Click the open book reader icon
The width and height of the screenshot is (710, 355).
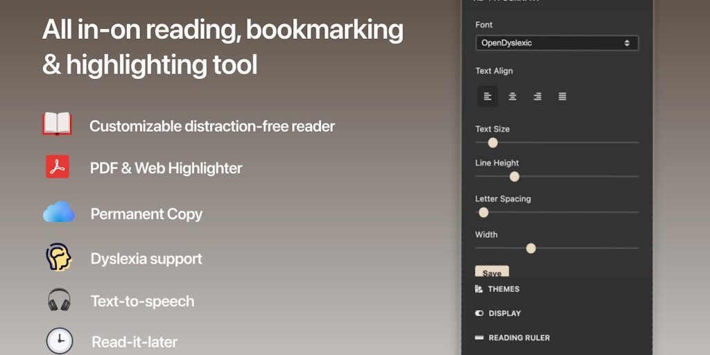tap(57, 124)
